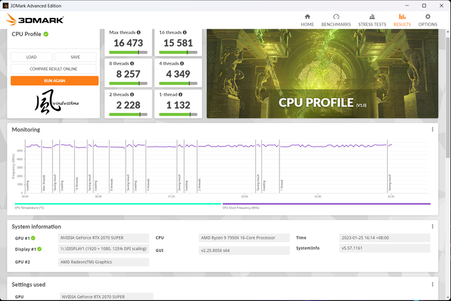Click the LOAD button
This screenshot has height=301, width=451.
pyautogui.click(x=31, y=57)
